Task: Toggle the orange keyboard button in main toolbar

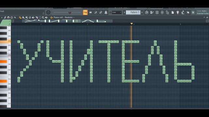Action: 85,12
